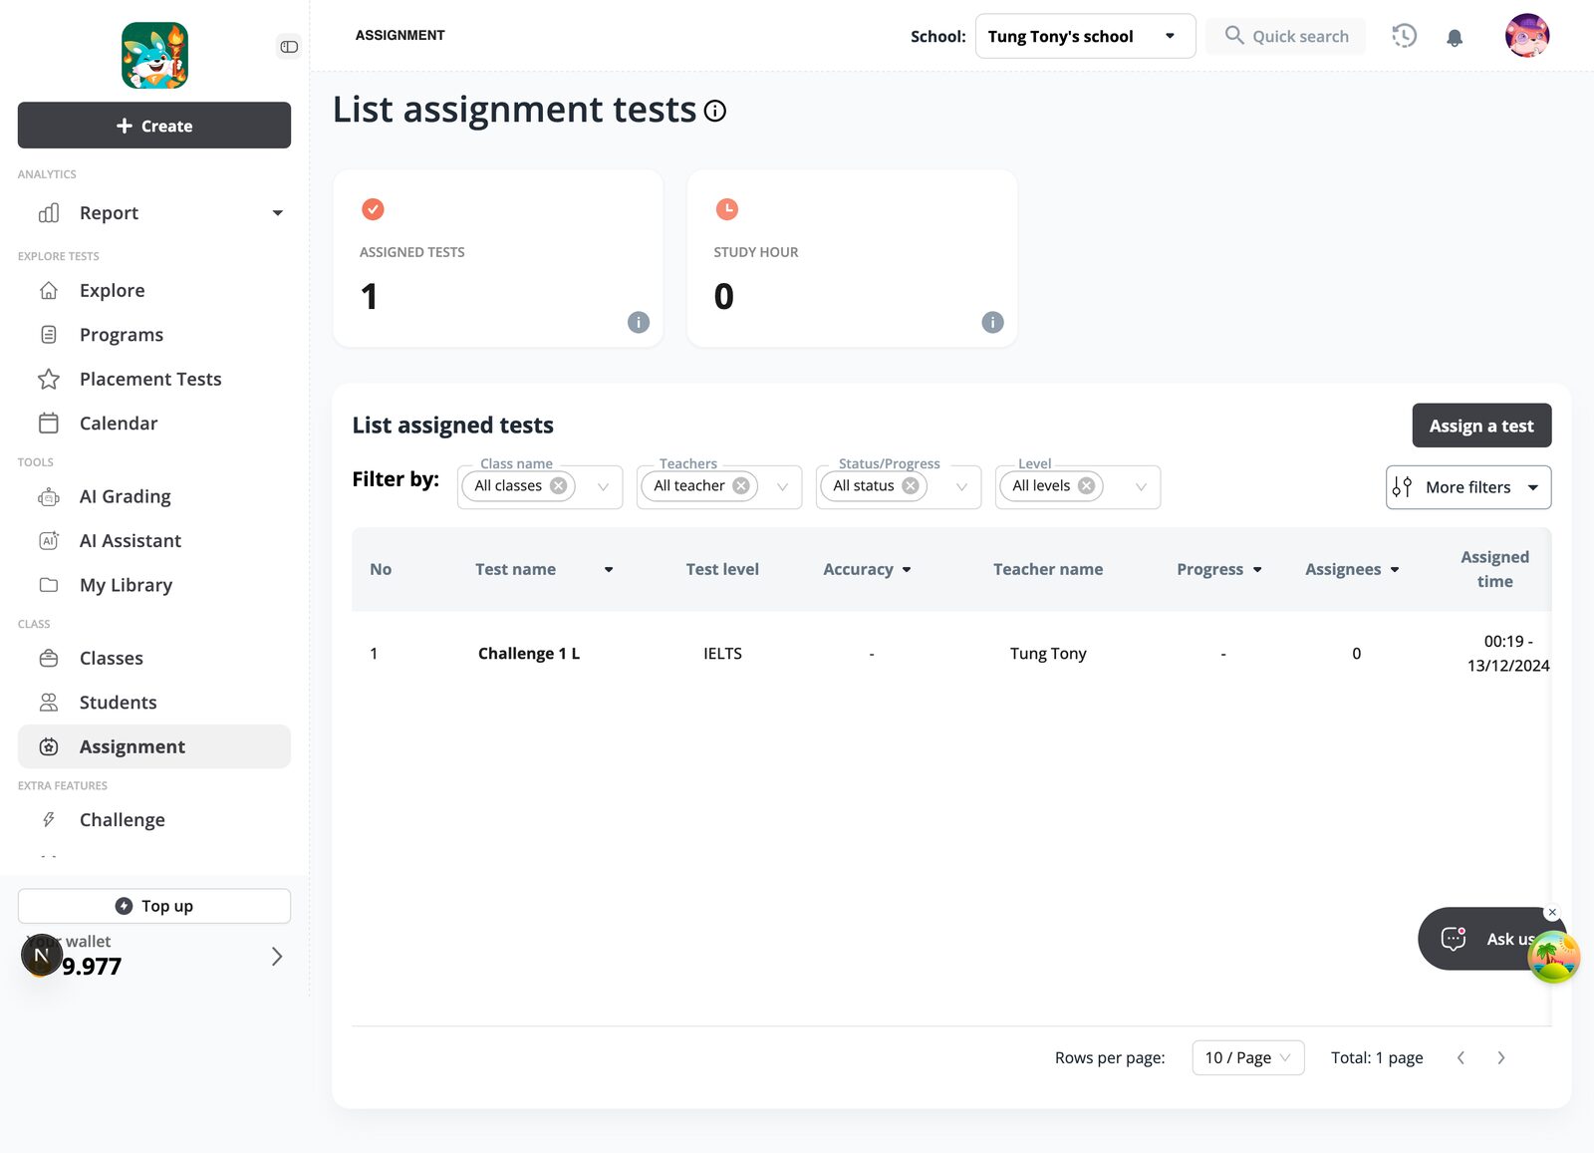
Task: Click the Assign a test button
Action: pyautogui.click(x=1481, y=426)
